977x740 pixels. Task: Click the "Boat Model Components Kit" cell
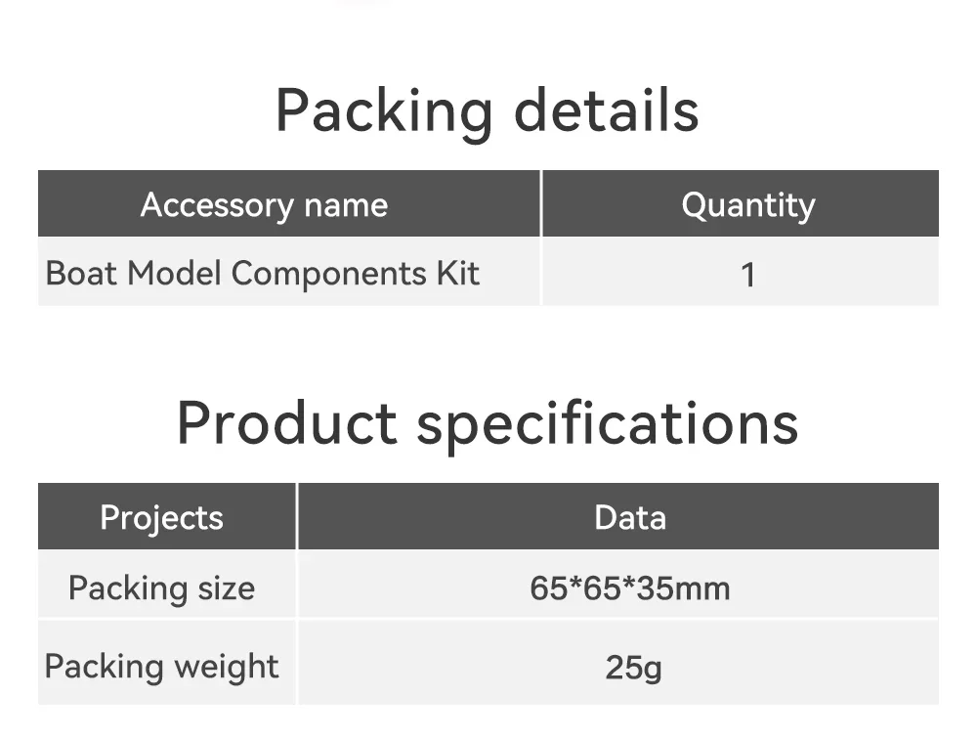click(263, 273)
